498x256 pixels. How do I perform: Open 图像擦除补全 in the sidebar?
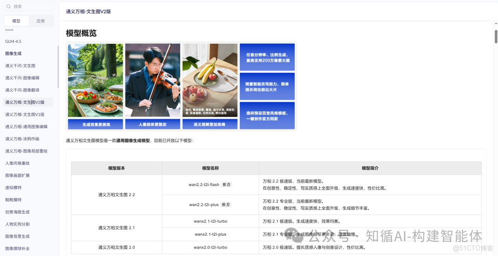(18, 248)
